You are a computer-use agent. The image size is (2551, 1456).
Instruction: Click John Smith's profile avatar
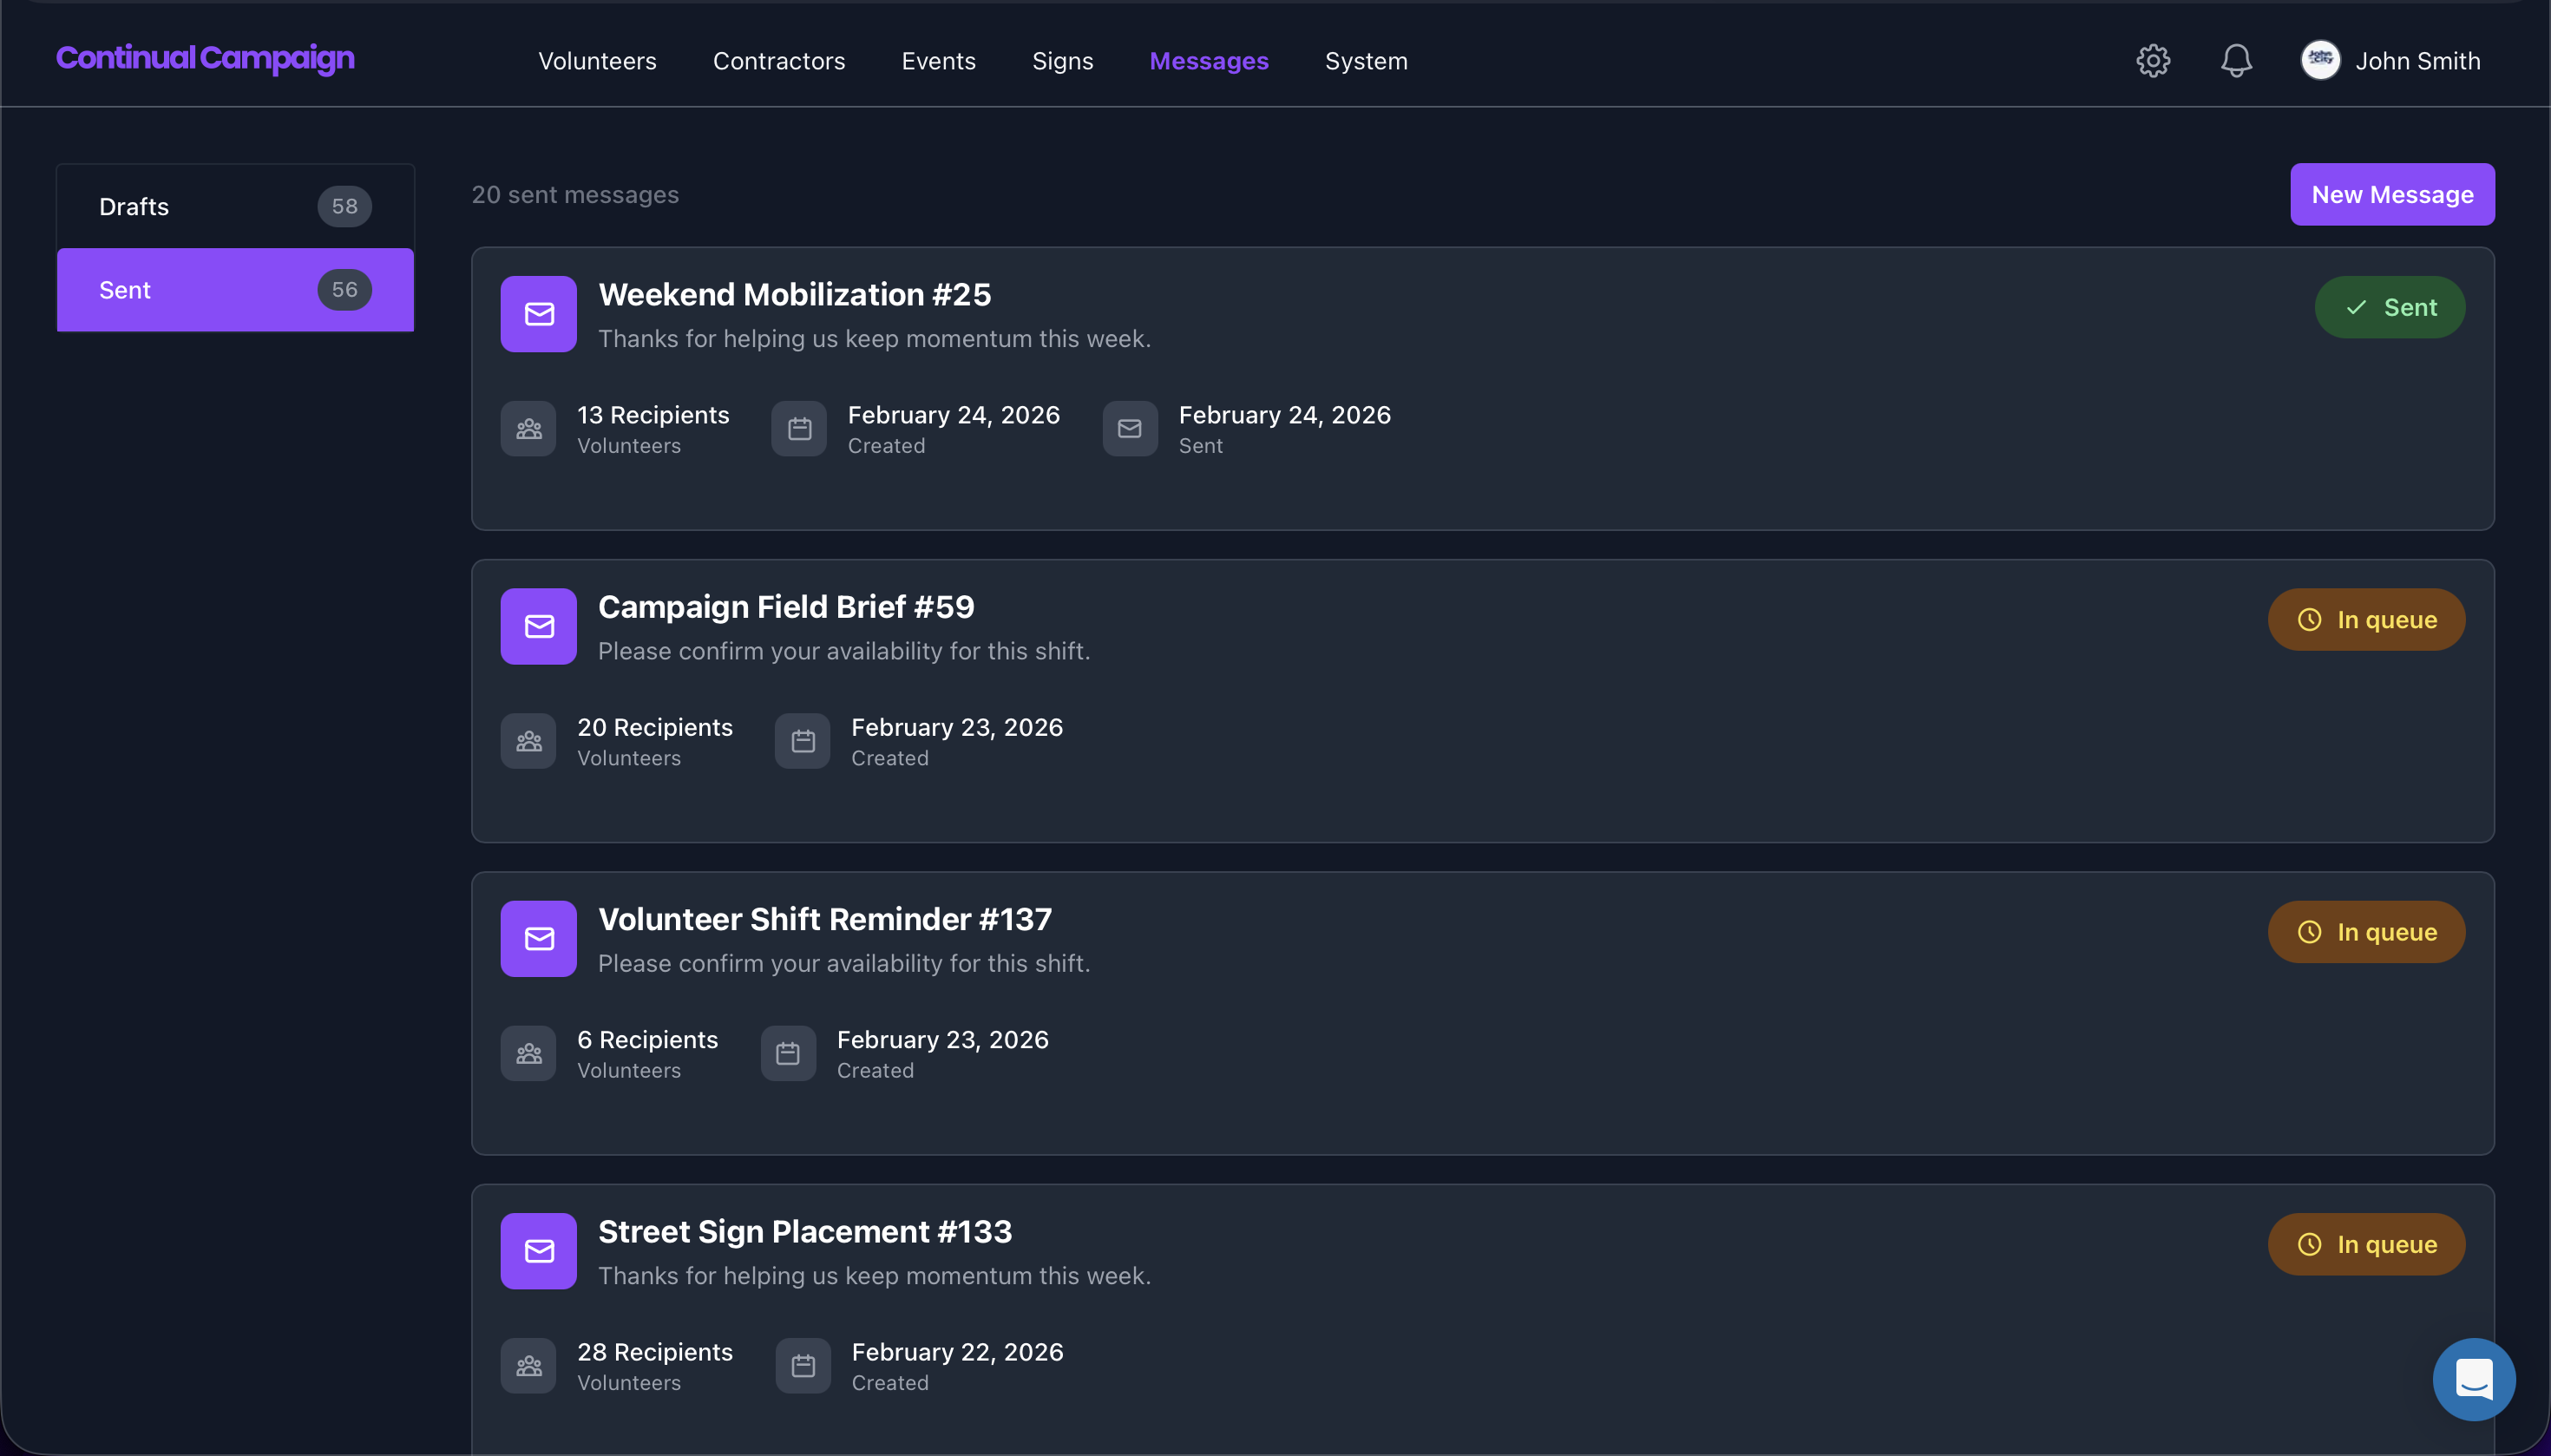pyautogui.click(x=2320, y=61)
